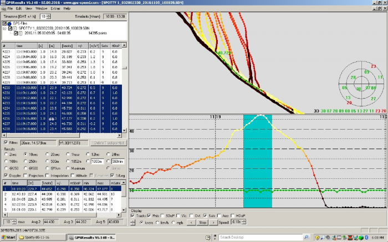Toggle the Doppler checkbox
This screenshot has width=388, height=242.
click(x=5, y=176)
